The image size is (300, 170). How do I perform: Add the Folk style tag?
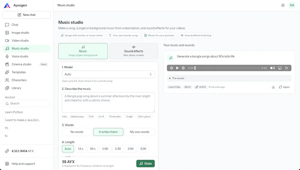(x=91, y=116)
